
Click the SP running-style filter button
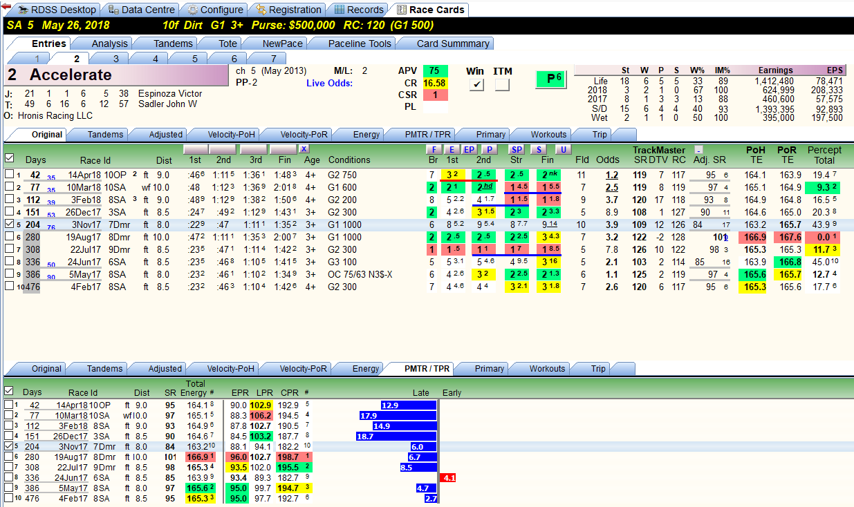pyautogui.click(x=517, y=149)
